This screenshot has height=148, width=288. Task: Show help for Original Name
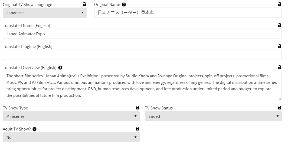124,5
